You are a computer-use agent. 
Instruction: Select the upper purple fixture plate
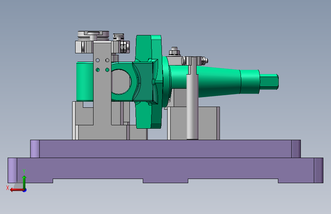click(x=165, y=149)
